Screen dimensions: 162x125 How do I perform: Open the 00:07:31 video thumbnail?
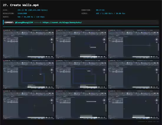click(x=134, y=44)
